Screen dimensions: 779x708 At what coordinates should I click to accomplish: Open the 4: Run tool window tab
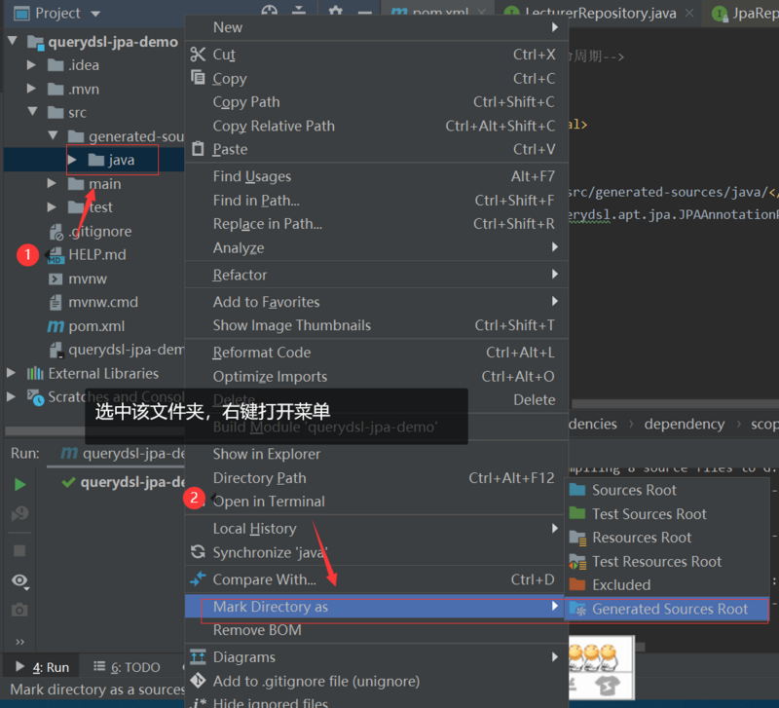pos(42,667)
